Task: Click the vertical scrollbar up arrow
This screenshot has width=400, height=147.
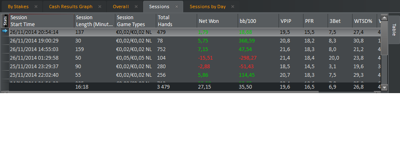Action: (384, 18)
